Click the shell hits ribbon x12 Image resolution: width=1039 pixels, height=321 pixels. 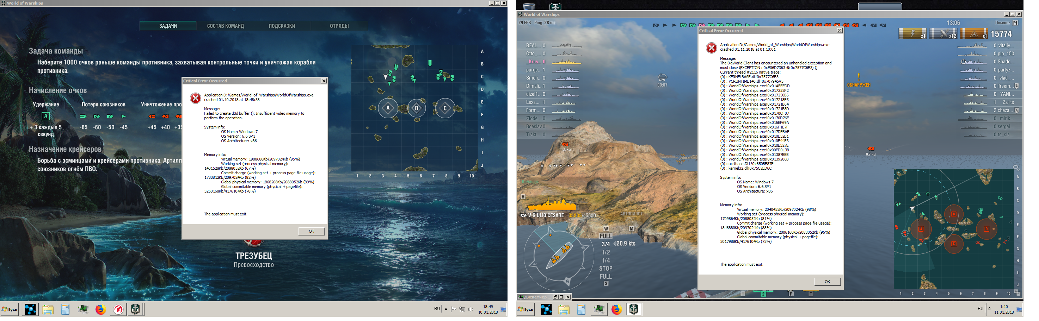click(943, 34)
